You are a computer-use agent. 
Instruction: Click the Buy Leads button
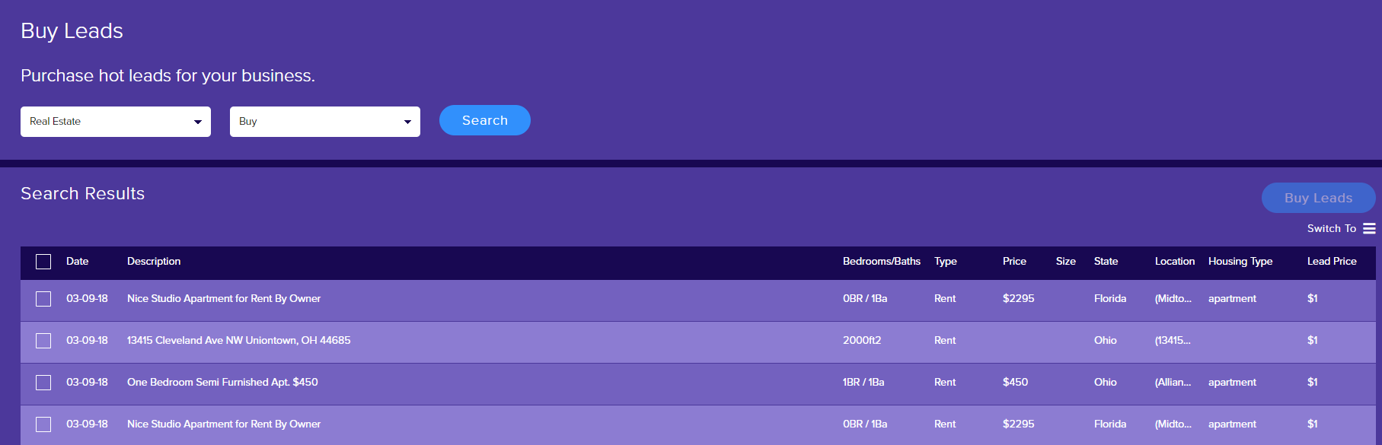[1318, 198]
